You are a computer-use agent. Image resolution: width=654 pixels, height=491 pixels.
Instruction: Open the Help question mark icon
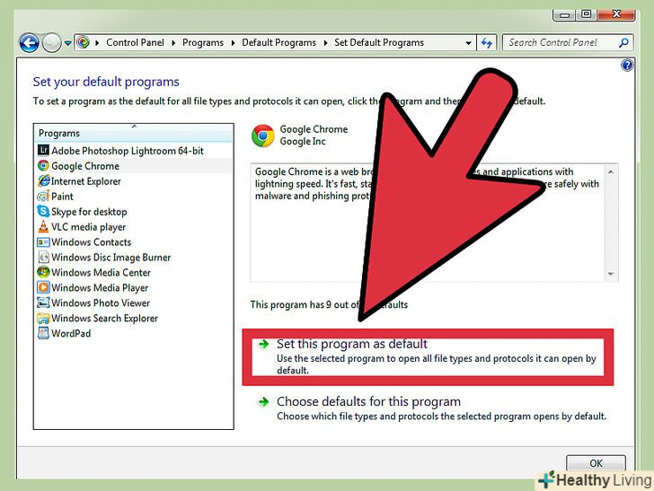point(627,65)
